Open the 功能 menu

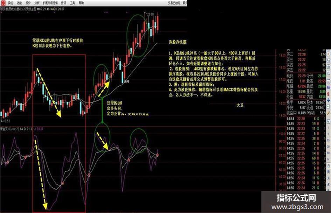tap(19, 3)
